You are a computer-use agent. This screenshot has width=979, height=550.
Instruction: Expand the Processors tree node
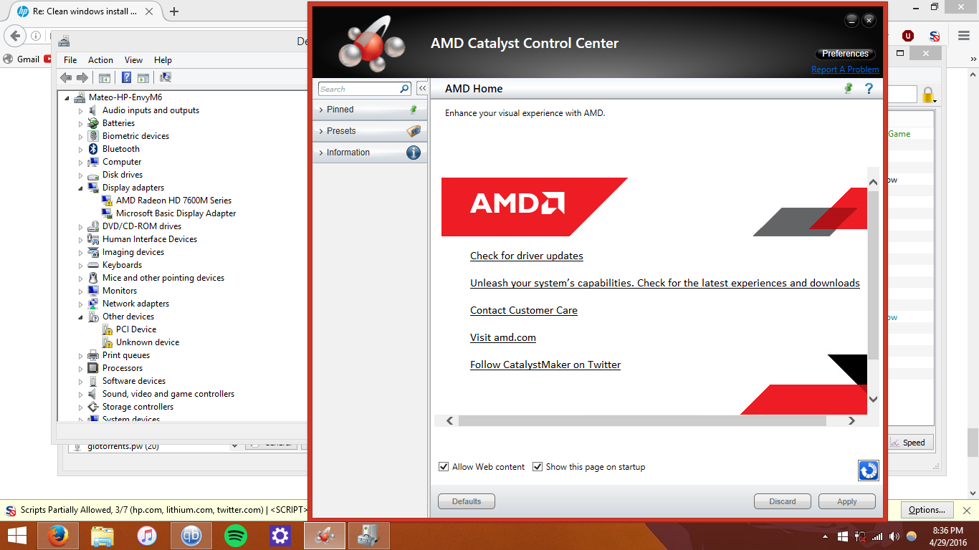click(x=81, y=368)
